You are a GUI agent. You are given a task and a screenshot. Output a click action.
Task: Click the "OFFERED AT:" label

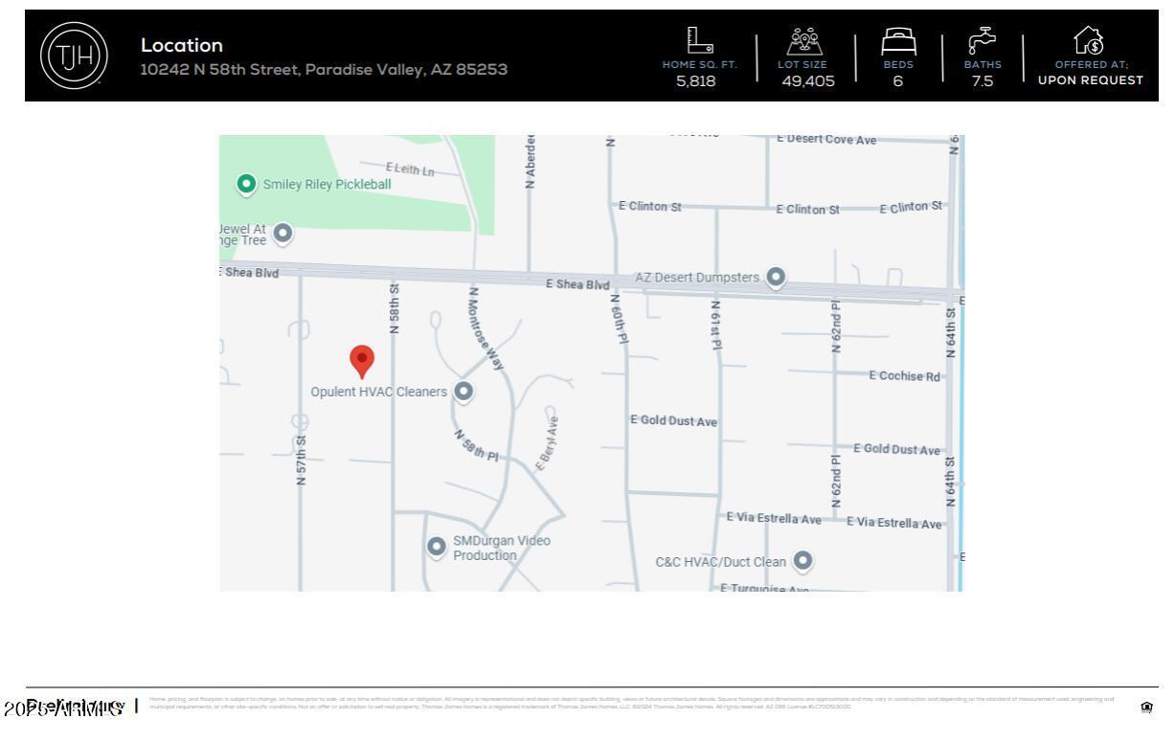(1091, 65)
